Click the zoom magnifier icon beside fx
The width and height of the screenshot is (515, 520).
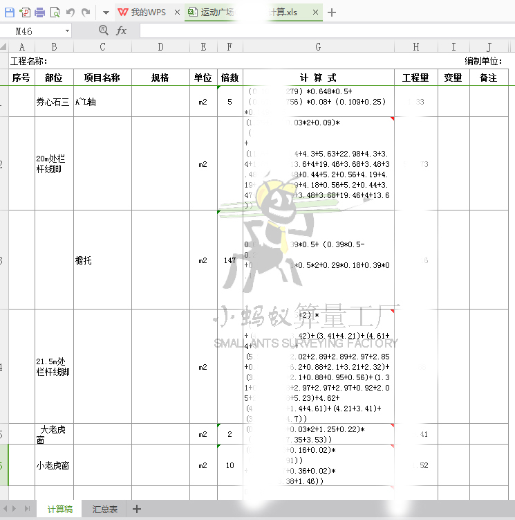point(104,30)
